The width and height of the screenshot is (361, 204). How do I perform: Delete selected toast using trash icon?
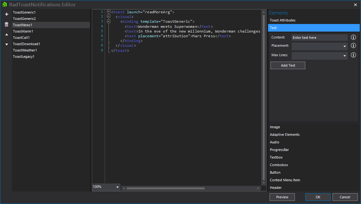click(6, 24)
